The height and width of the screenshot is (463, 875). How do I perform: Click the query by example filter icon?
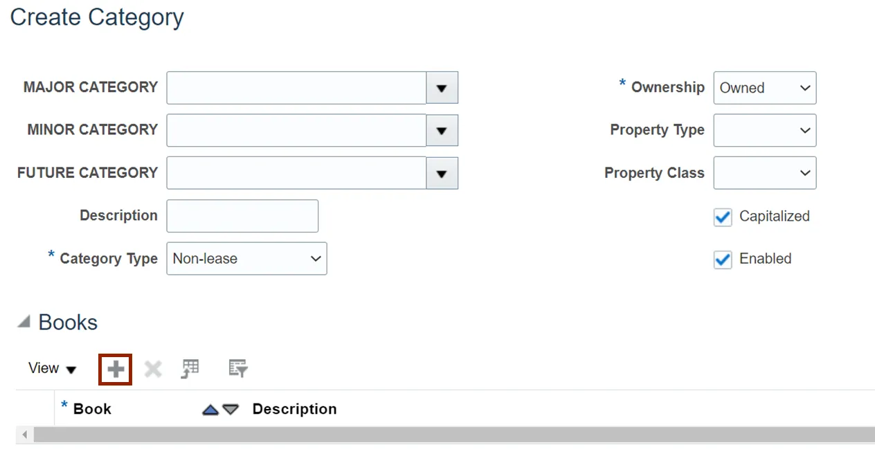(x=238, y=369)
